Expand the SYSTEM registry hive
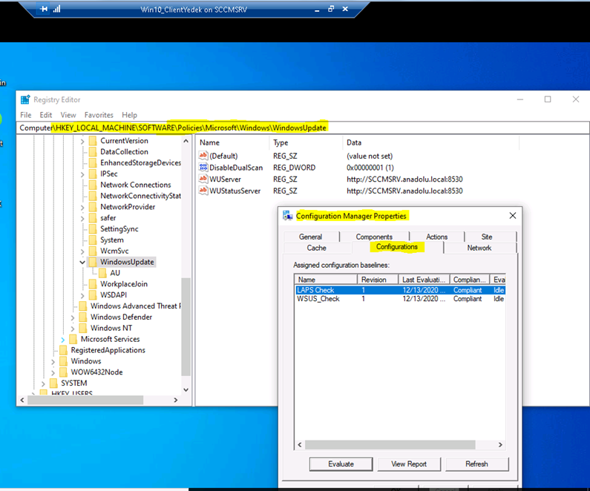Screen dimensions: 590x491 tap(43, 384)
